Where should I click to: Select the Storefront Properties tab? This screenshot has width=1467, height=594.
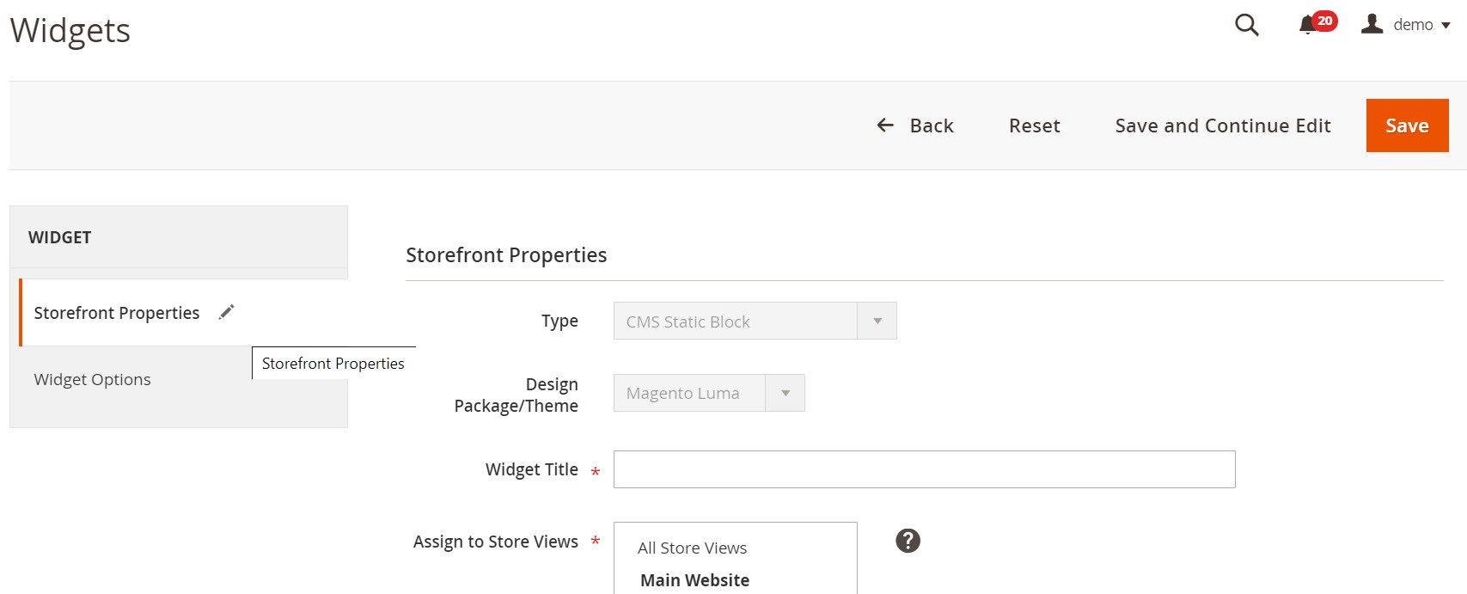coord(117,313)
